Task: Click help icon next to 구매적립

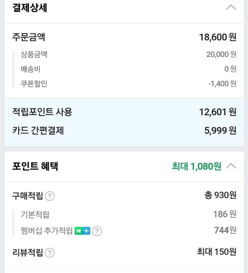Action: [49, 196]
